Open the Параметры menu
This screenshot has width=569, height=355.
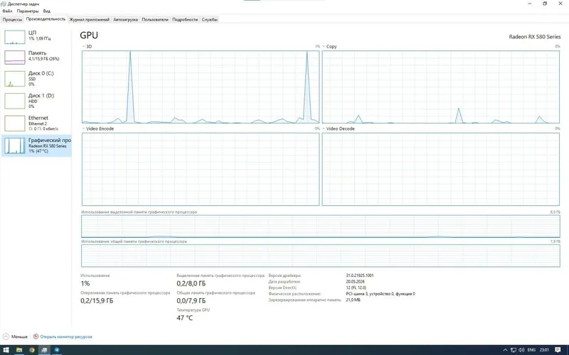point(28,11)
